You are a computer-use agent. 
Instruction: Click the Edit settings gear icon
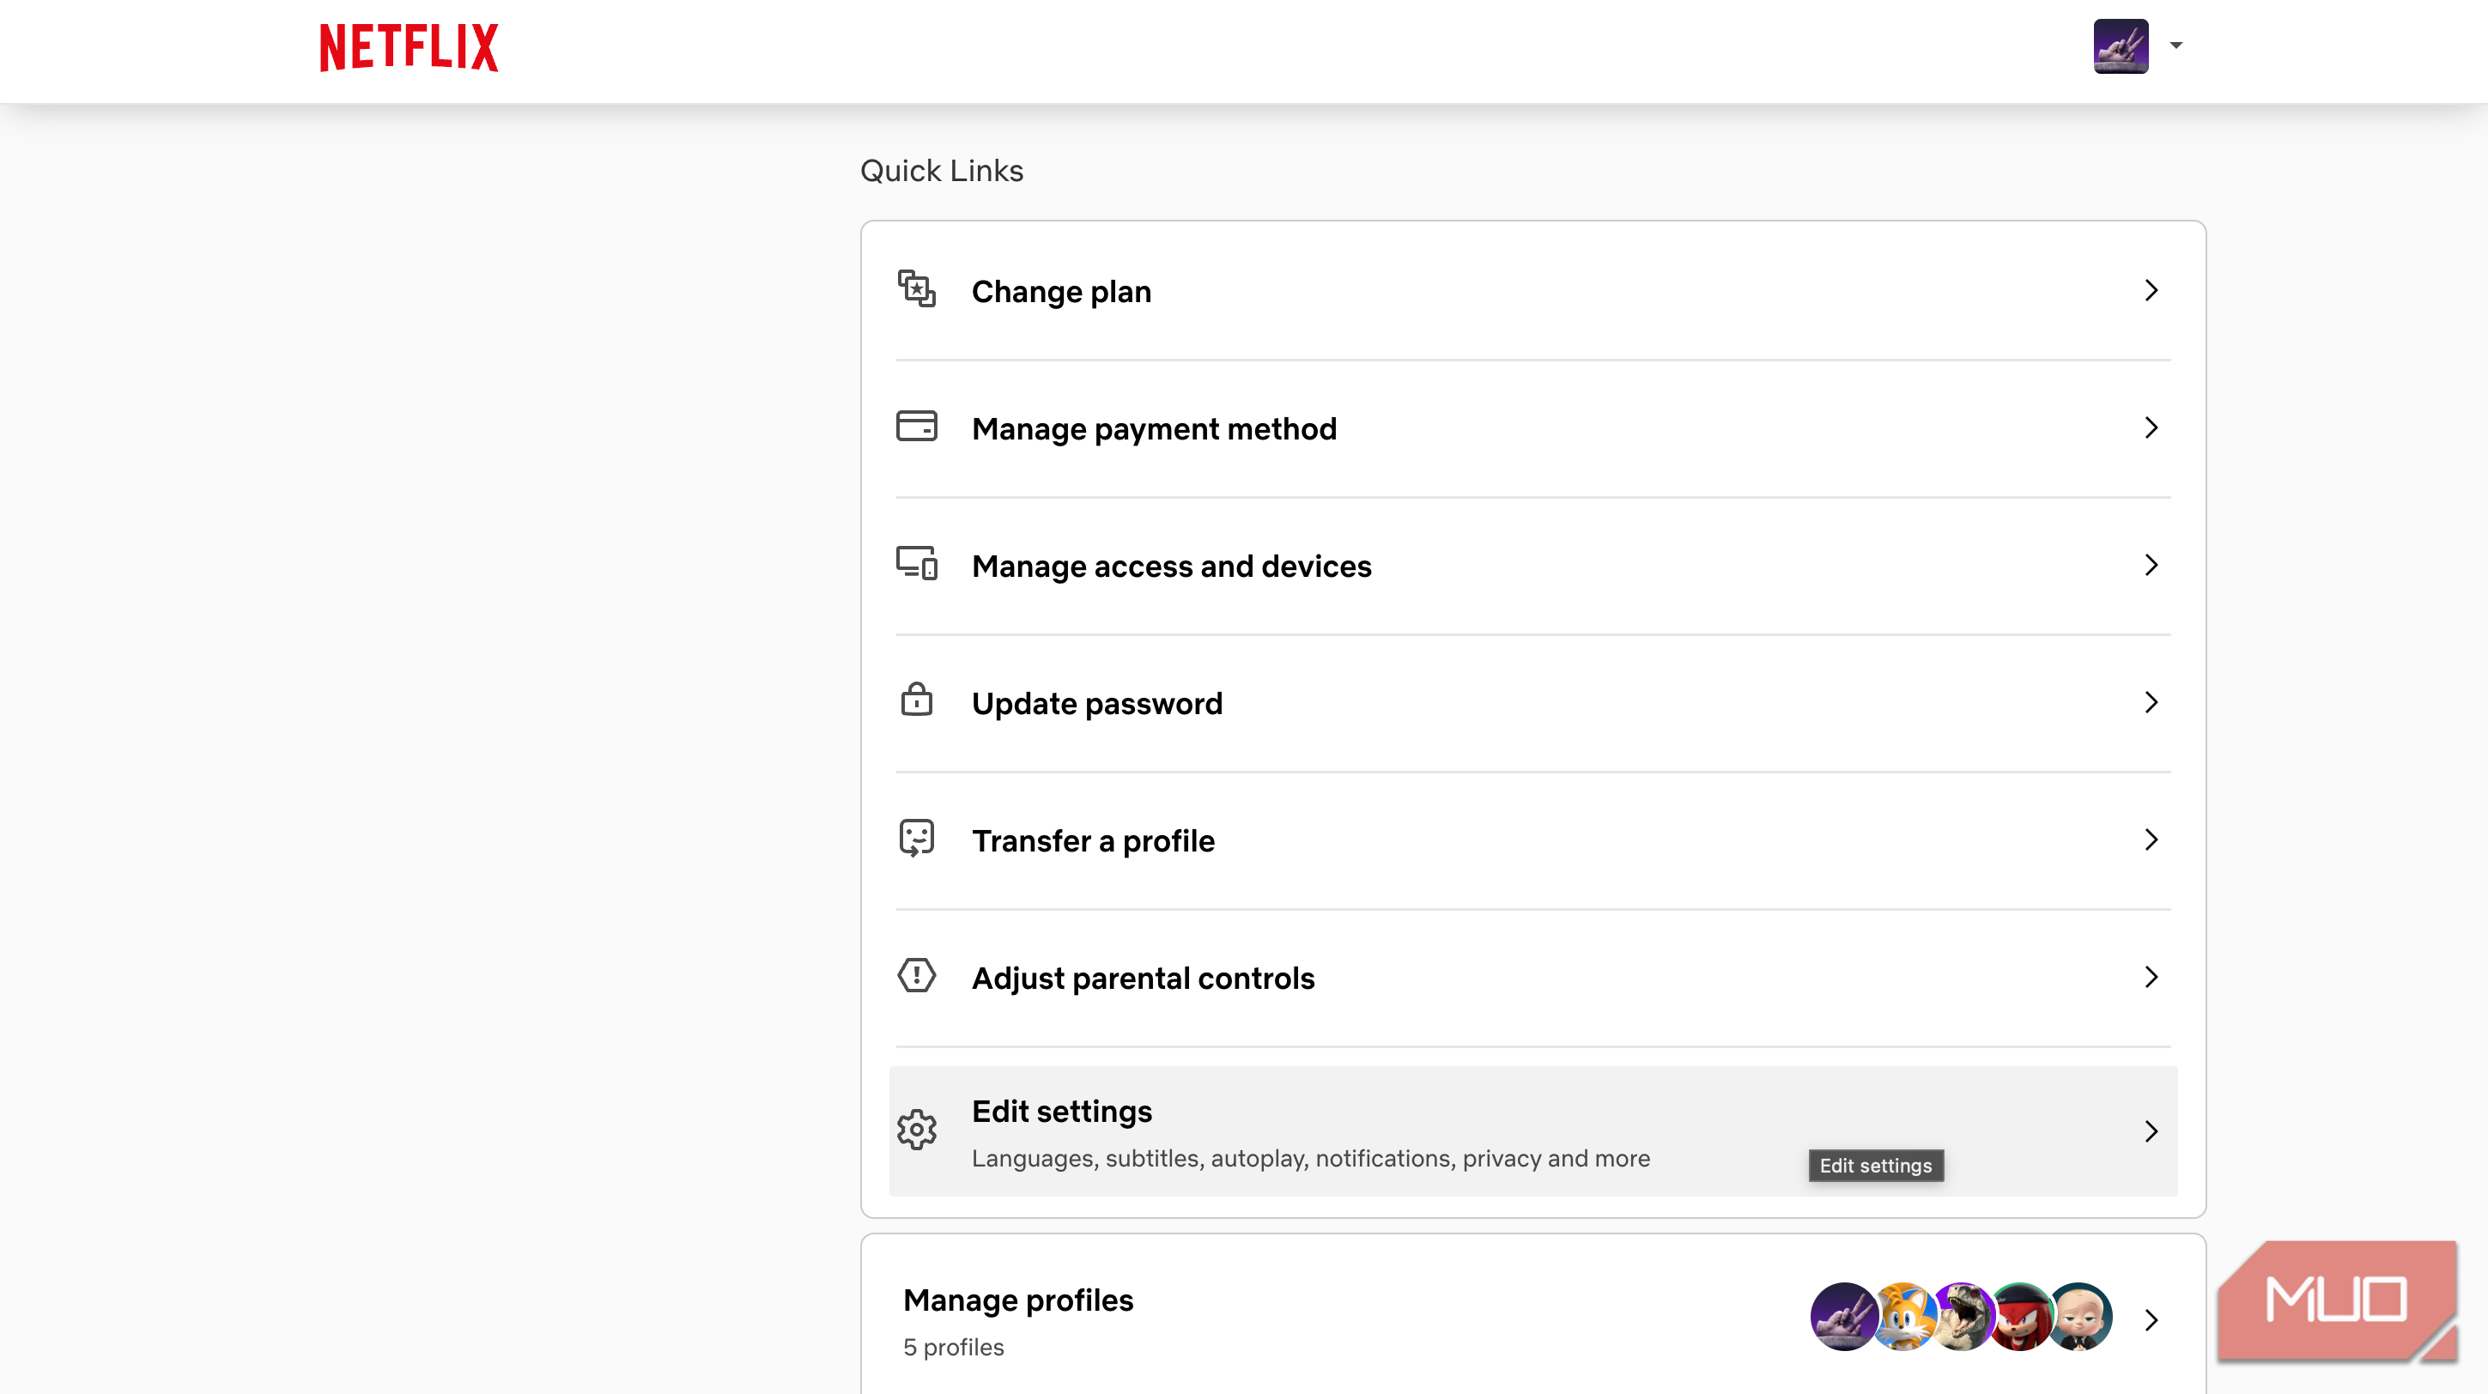tap(915, 1130)
